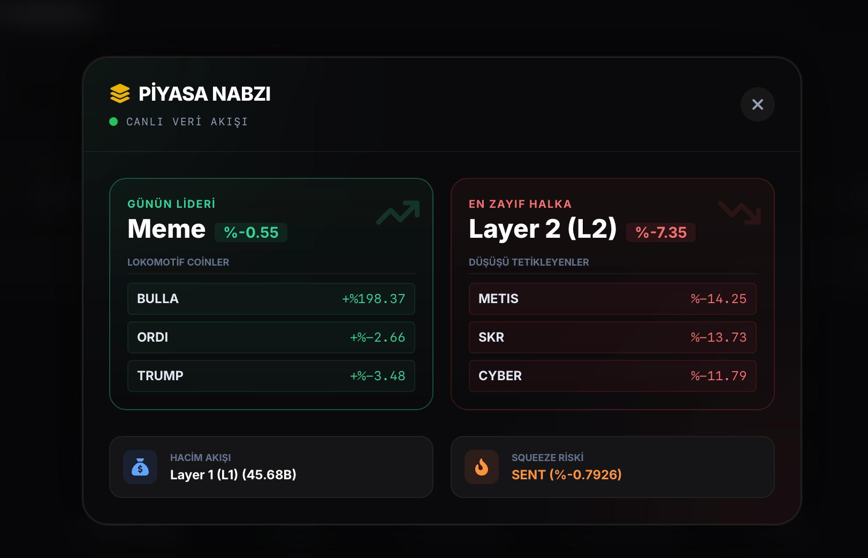The image size is (868, 558).
Task: Click the blue money bag icon
Action: point(140,467)
